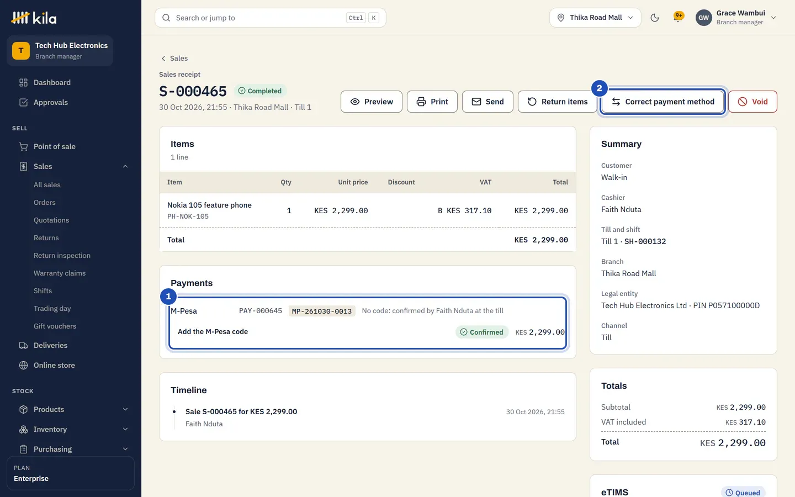Open Quotations under Sales
795x497 pixels.
[51, 220]
